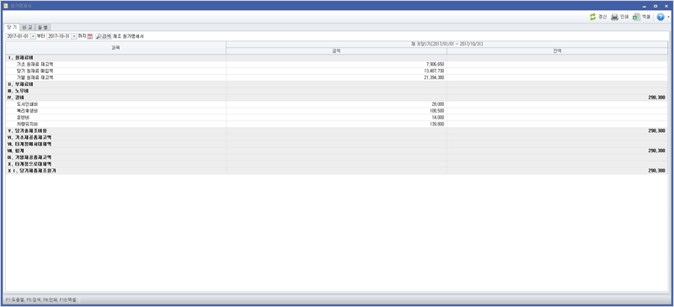Click the app icon in the title bar
The image size is (674, 307).
coord(6,6)
